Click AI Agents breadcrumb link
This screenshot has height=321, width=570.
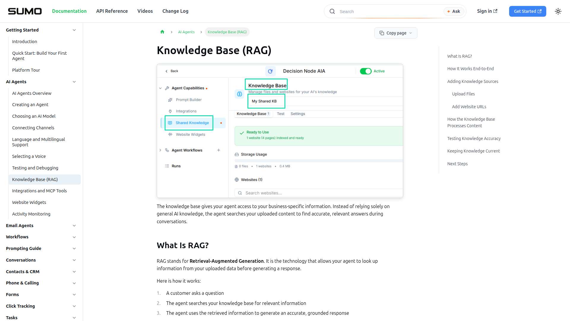186,32
